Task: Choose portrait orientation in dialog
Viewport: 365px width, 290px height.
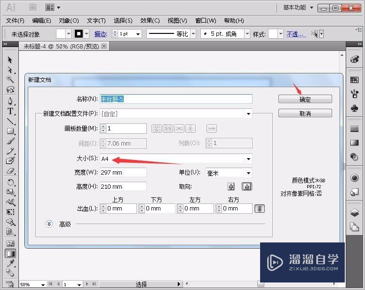Action: click(231, 186)
